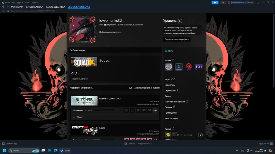Click the plague doctor profile avatar
The width and height of the screenshot is (275, 154).
(82, 30)
